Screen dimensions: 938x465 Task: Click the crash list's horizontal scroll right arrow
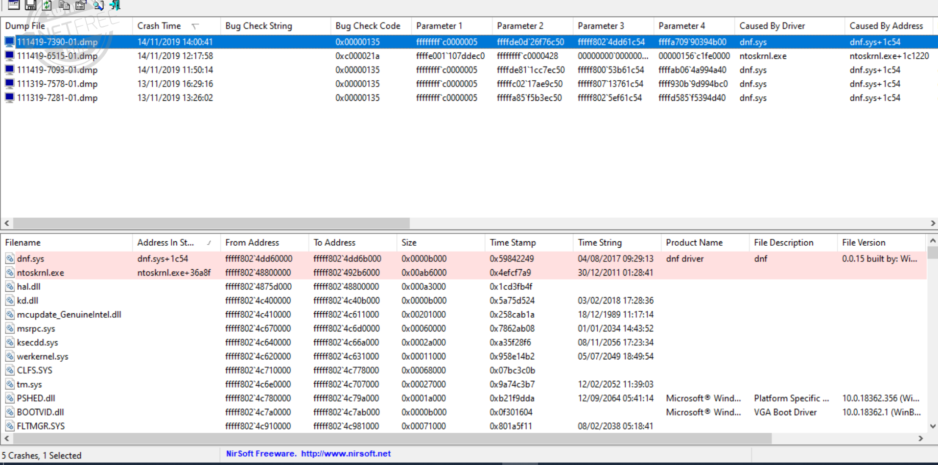(933, 223)
